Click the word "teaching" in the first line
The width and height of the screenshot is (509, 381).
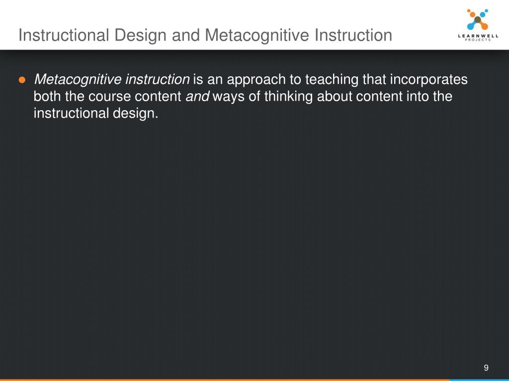coord(328,79)
